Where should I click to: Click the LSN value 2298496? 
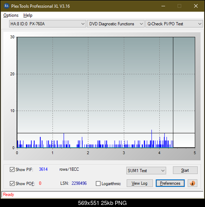[79, 183]
